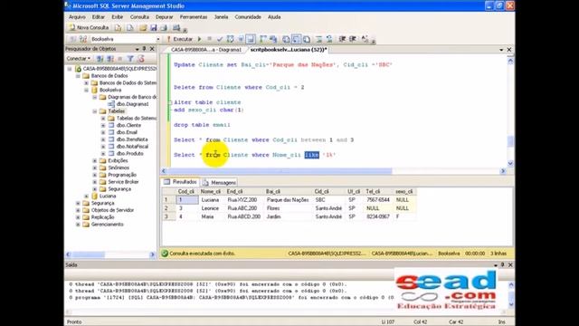Click the Object Explorer horizontal scrollbar
Image resolution: width=579 pixels, height=326 pixels.
[x=110, y=254]
